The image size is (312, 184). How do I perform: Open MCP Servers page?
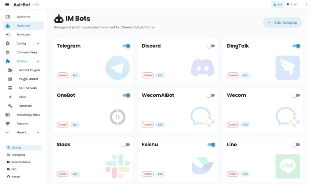coord(23,88)
